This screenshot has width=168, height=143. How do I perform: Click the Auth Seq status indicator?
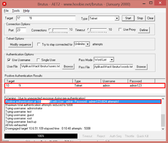[115, 136]
